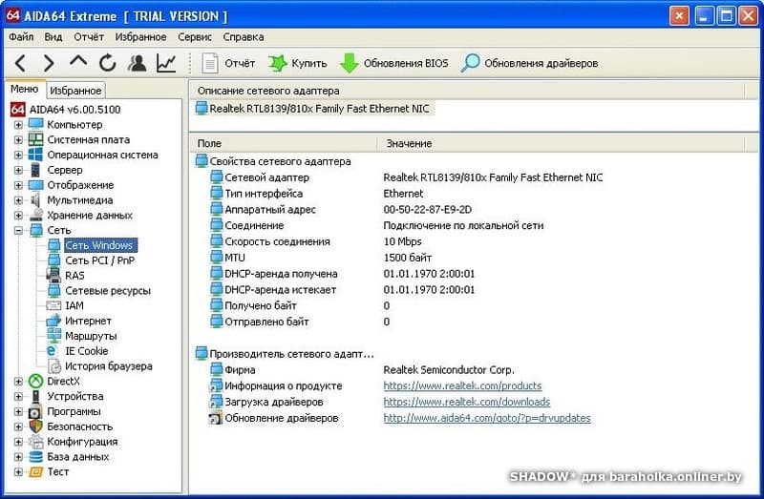This screenshot has height=499, width=764.
Task: Open the Справка menu
Action: (x=244, y=37)
